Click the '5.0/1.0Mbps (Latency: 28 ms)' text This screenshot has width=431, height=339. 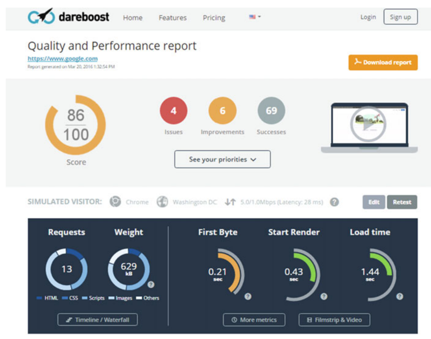[x=282, y=202]
